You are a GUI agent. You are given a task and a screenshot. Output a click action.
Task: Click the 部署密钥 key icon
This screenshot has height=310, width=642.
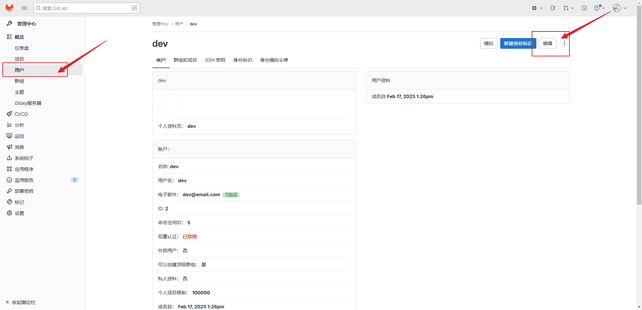click(x=9, y=191)
